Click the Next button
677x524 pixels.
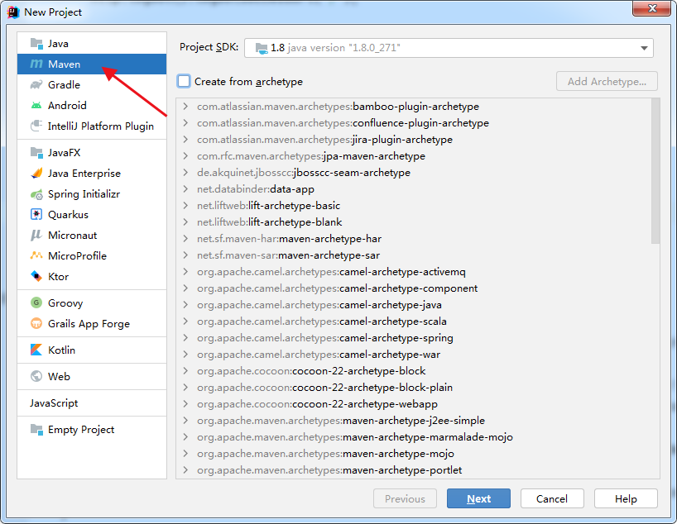pyautogui.click(x=478, y=498)
